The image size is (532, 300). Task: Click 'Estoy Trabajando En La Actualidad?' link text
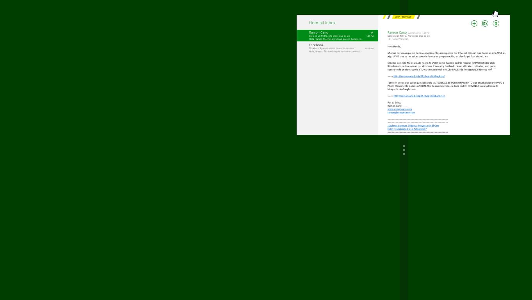tap(407, 129)
